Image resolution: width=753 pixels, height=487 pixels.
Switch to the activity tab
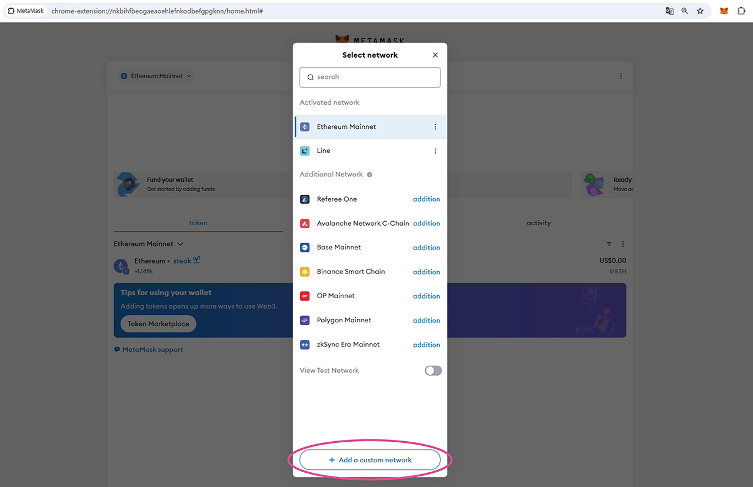pyautogui.click(x=539, y=223)
